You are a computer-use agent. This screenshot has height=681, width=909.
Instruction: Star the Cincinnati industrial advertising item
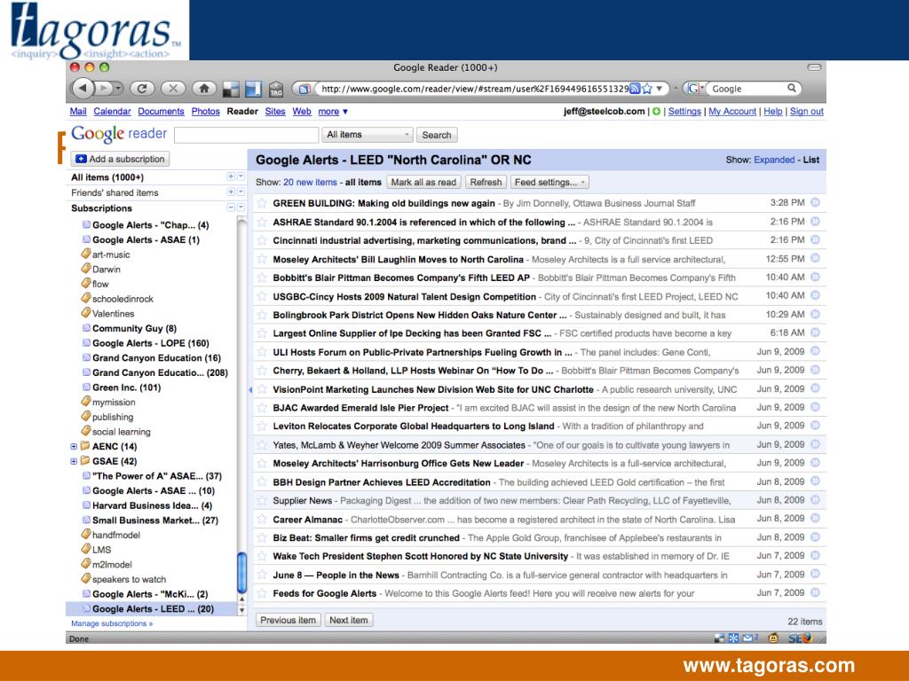(262, 240)
